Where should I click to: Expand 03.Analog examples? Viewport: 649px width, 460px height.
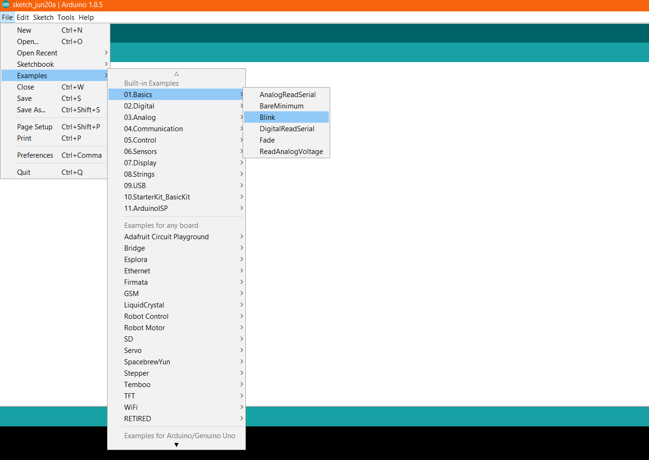[176, 117]
